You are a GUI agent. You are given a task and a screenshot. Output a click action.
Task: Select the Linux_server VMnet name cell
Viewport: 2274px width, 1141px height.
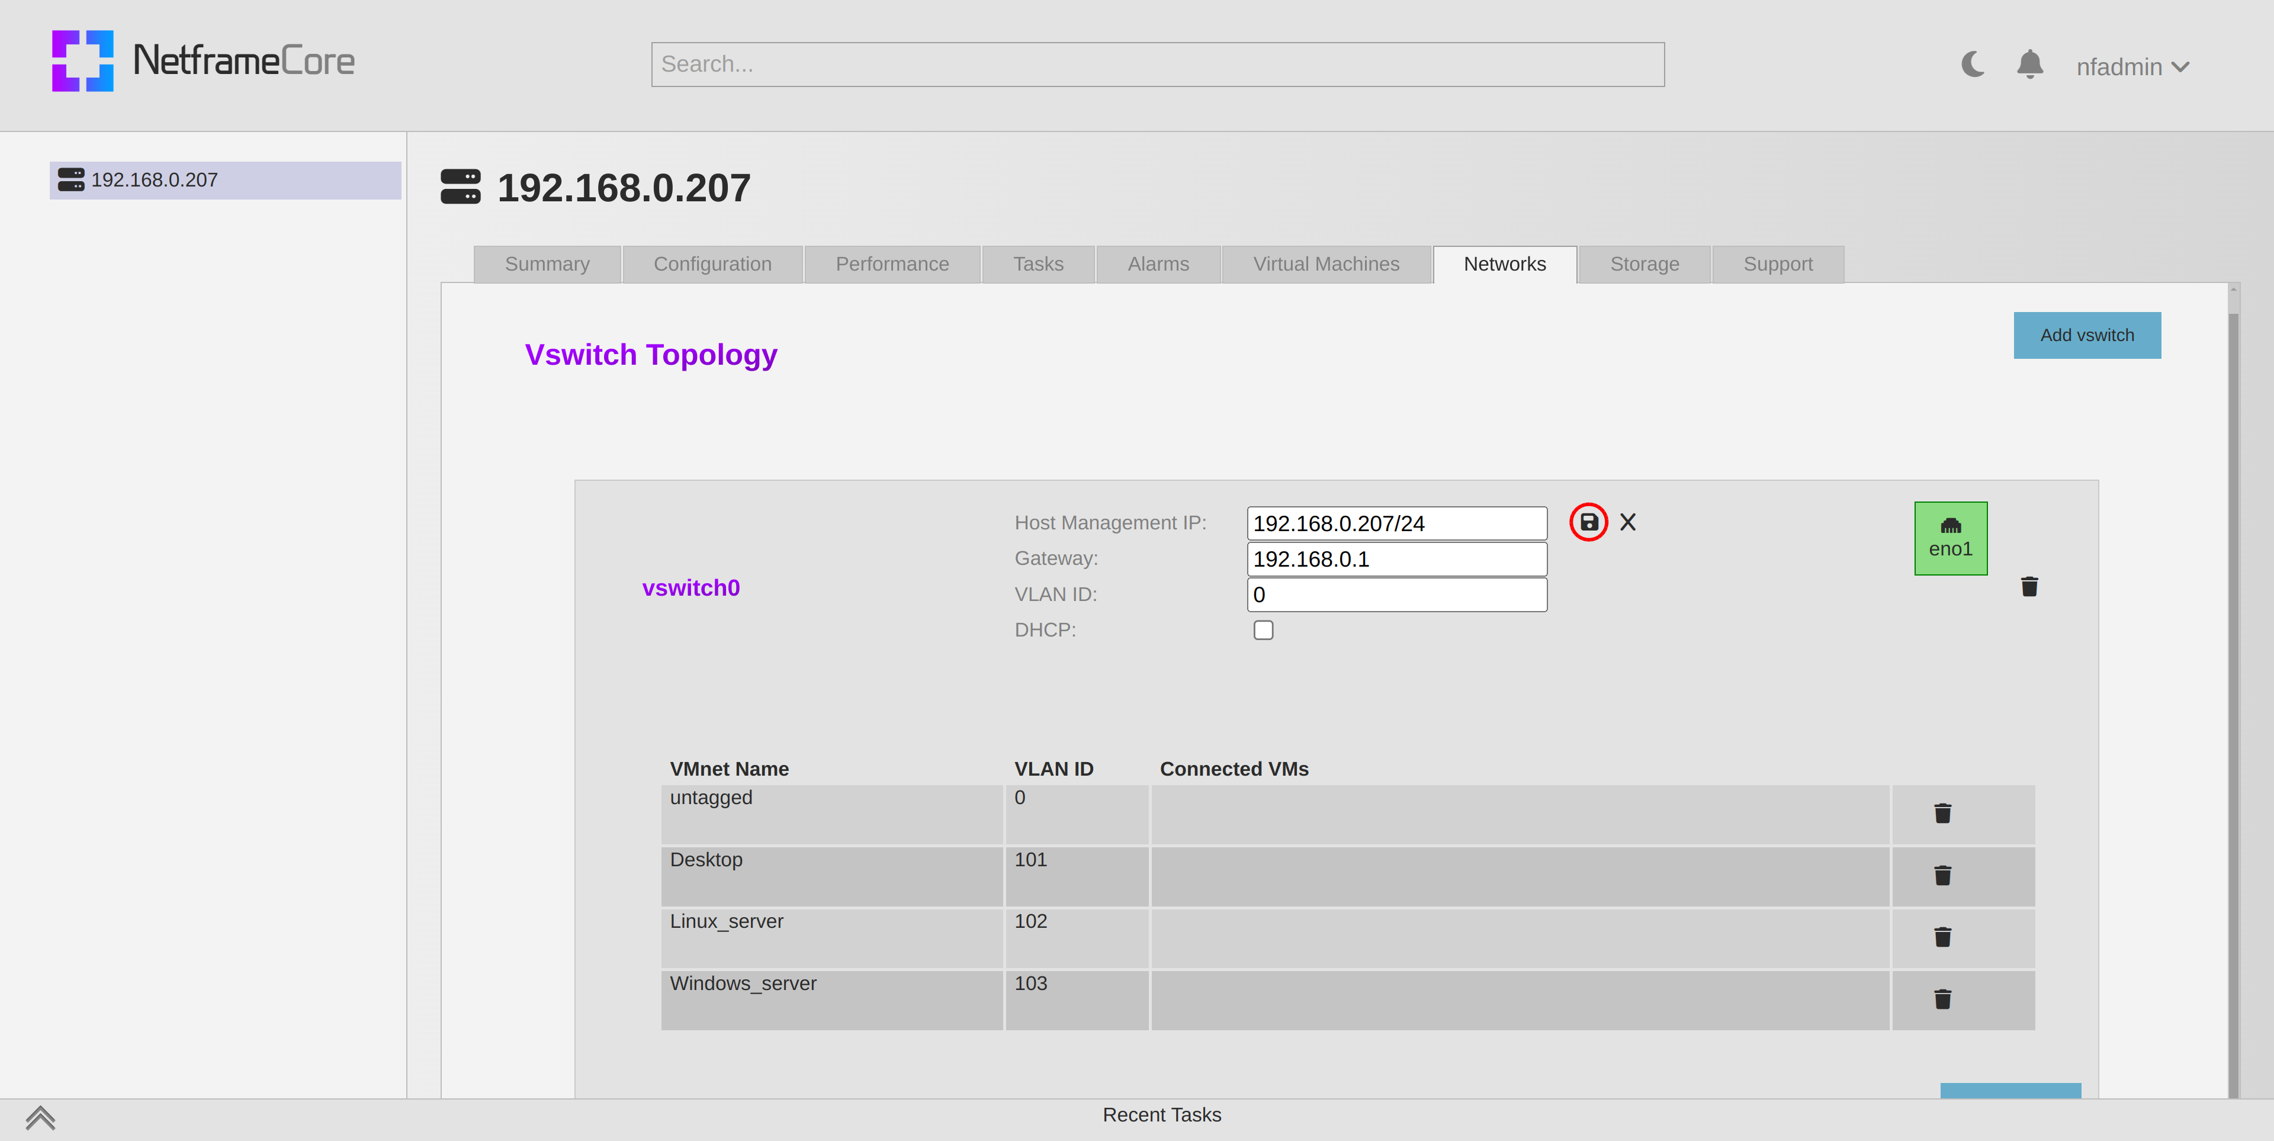point(831,938)
